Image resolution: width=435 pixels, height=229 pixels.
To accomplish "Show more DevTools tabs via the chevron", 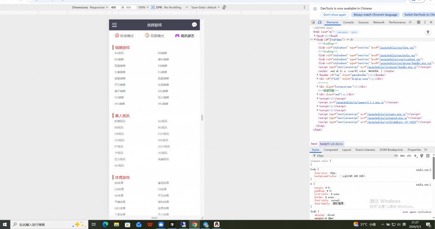I will pos(410,22).
